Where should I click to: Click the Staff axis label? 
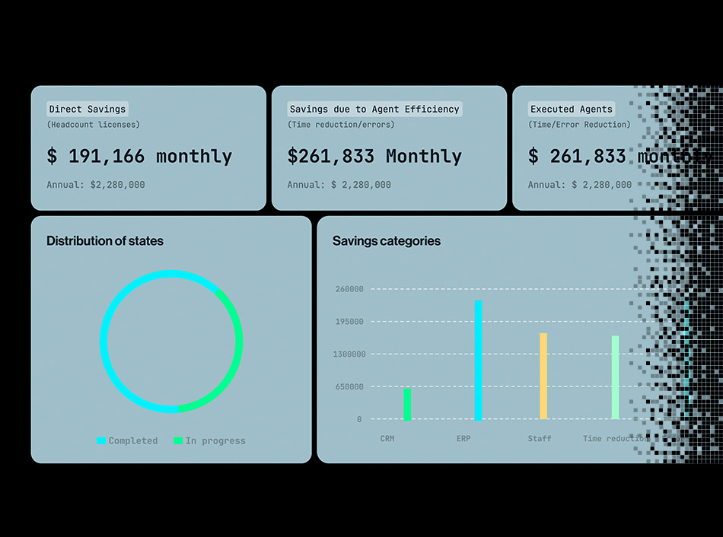point(540,438)
